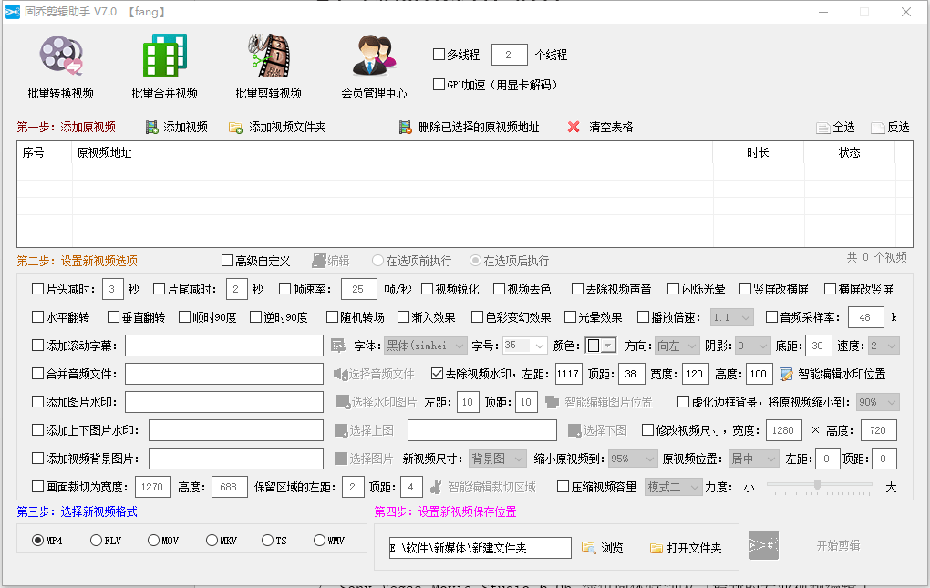Click the save path input field
930x588 pixels.
(479, 548)
